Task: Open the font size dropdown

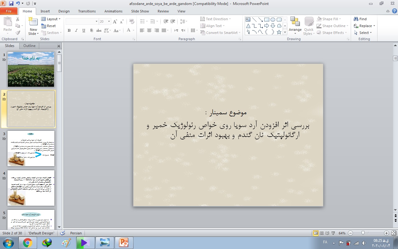Action: pyautogui.click(x=109, y=21)
